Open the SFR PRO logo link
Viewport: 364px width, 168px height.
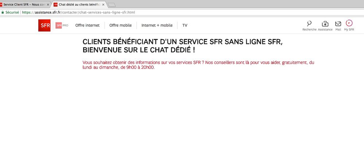62,25
